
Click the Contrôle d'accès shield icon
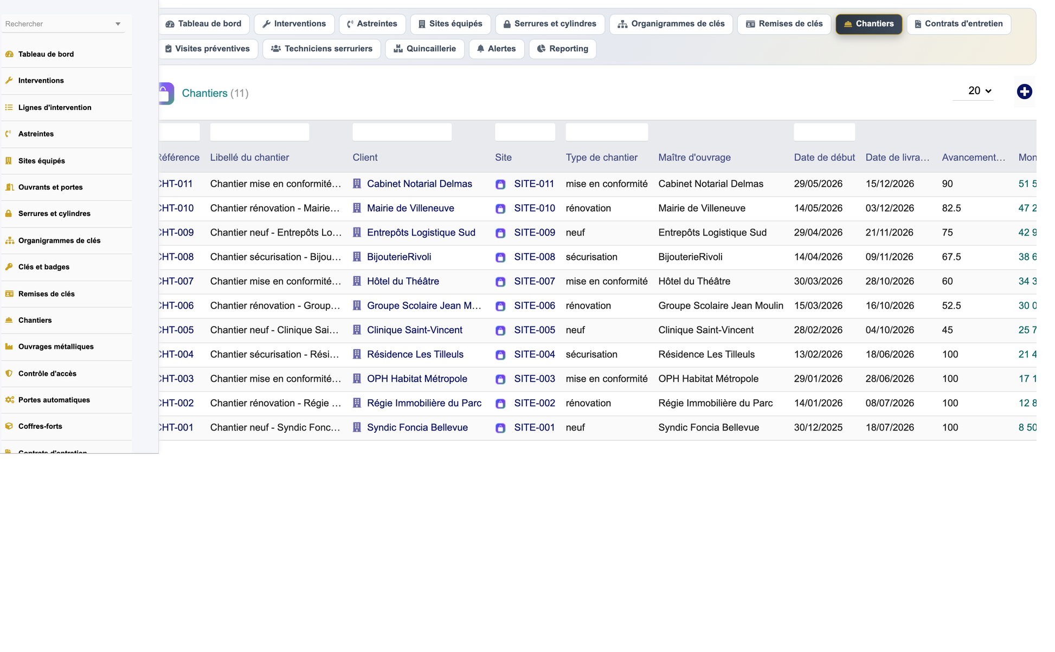(x=9, y=374)
